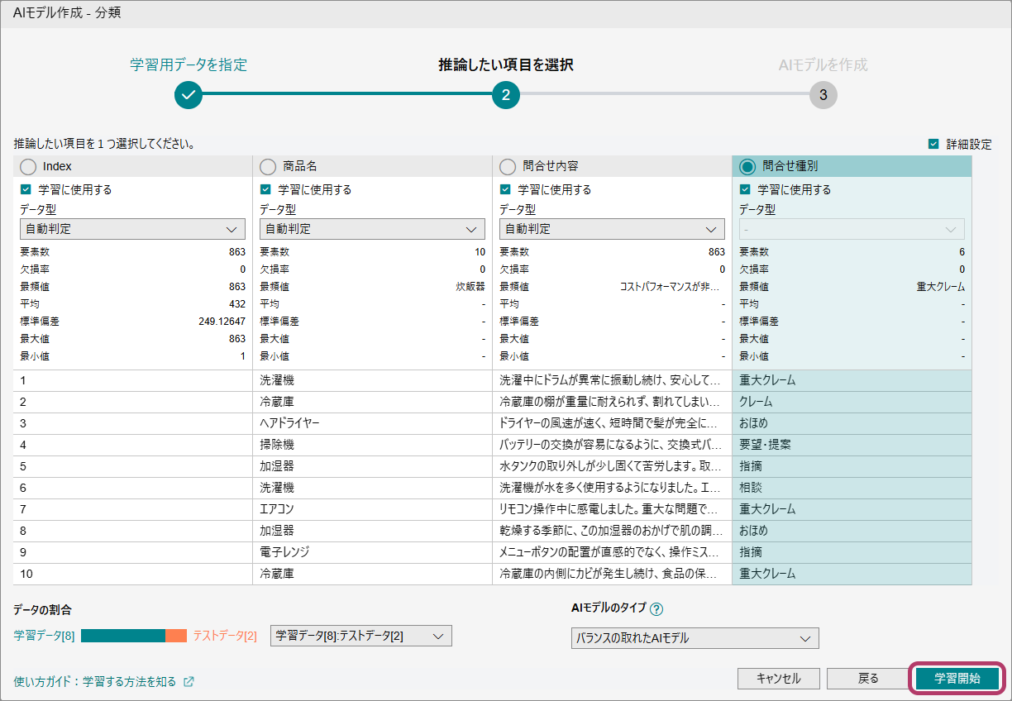Open データ型 dropdown for 問合せ内容 column

coord(612,229)
